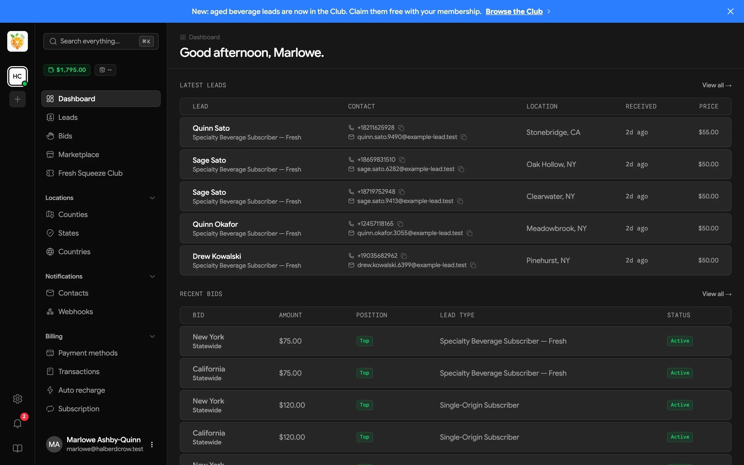Add a new workspace with plus icon
Viewport: 744px width, 465px height.
coord(18,99)
